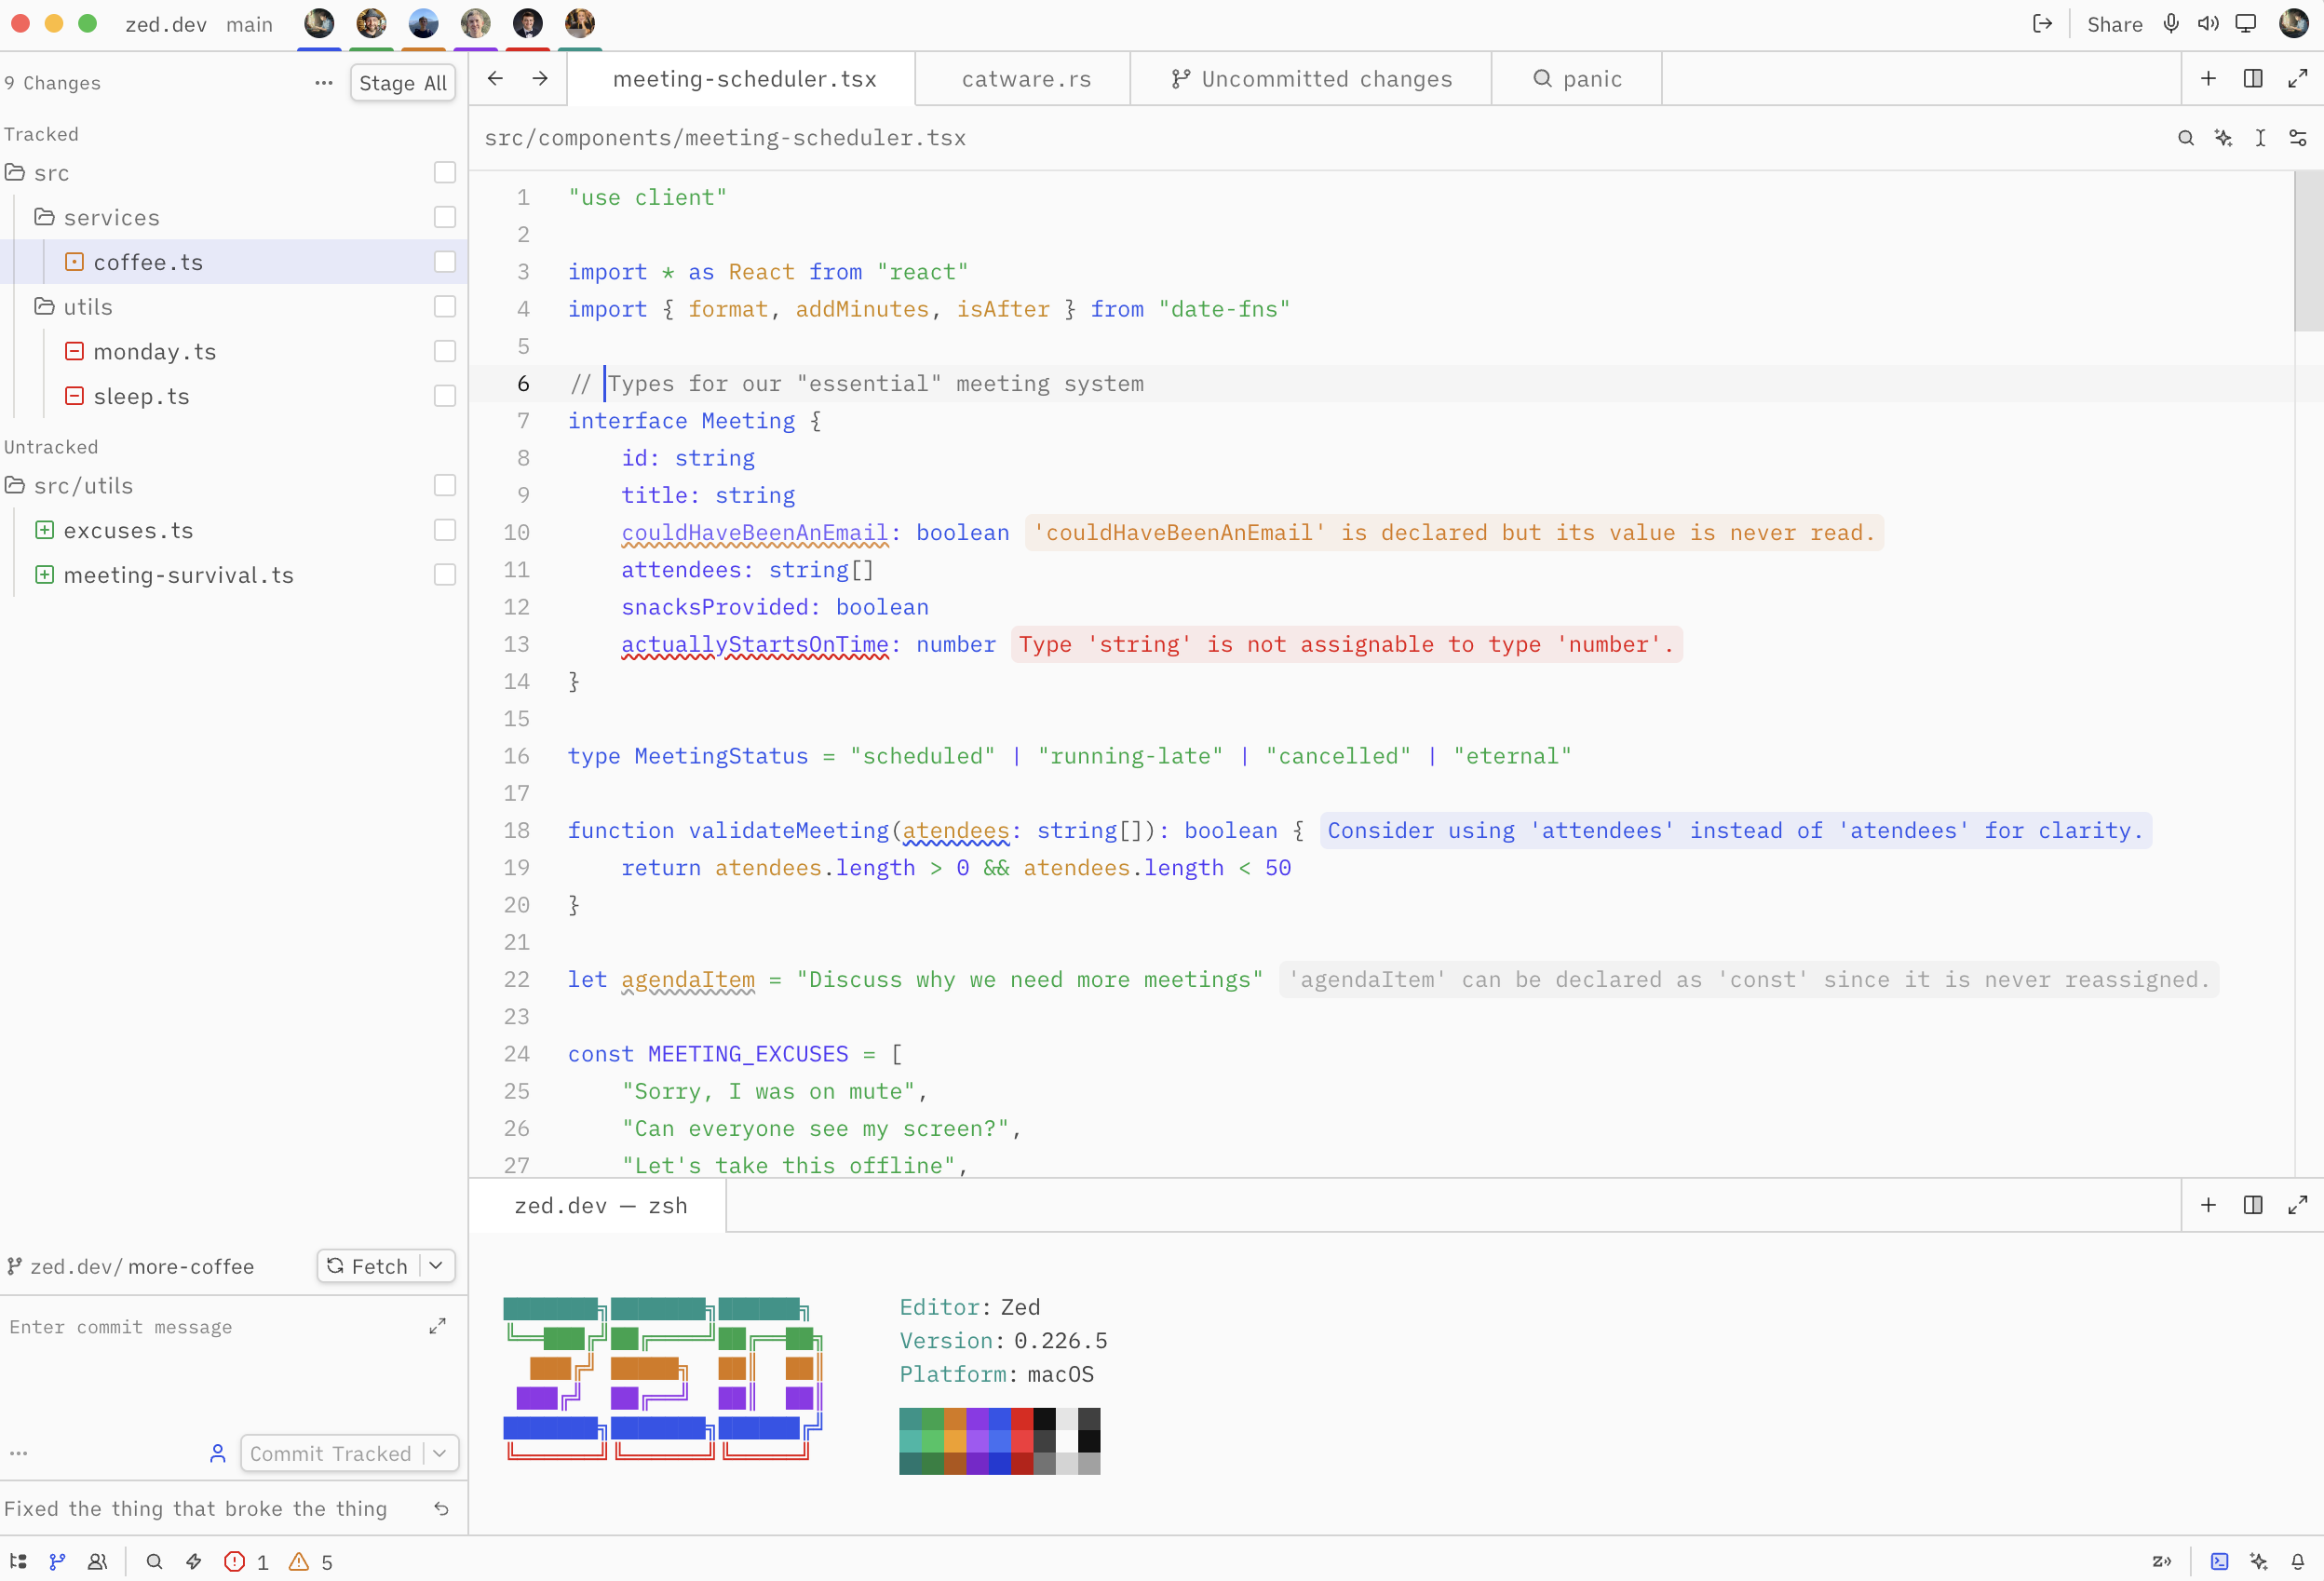Open the collaboration panel people icon
The width and height of the screenshot is (2324, 1581).
click(x=97, y=1561)
